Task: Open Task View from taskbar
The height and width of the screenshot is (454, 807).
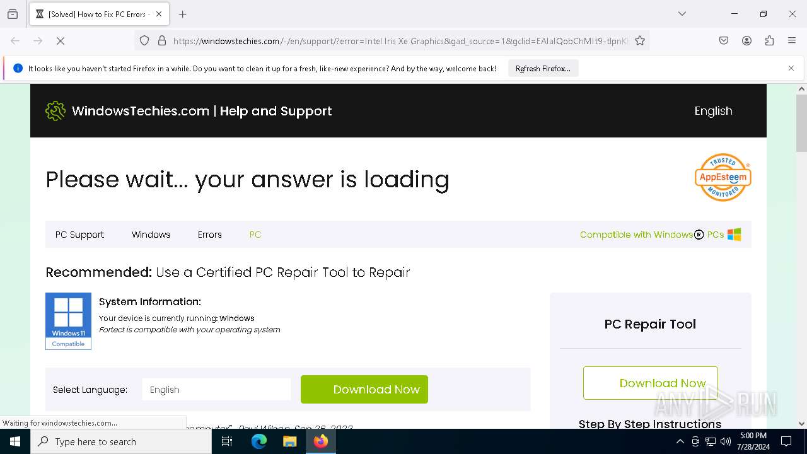Action: 227,441
